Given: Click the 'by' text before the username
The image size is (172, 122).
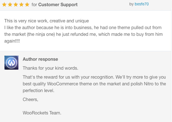Looking at the screenshot, I should tap(132, 4).
